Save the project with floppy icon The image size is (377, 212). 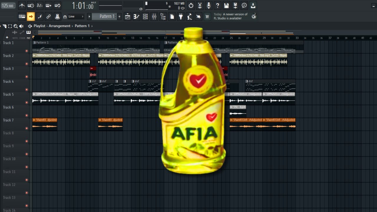pos(226,5)
